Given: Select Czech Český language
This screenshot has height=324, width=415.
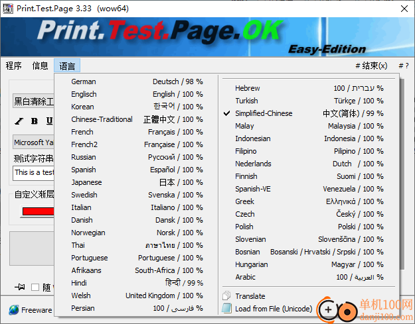Looking at the screenshot, I should point(309,214).
